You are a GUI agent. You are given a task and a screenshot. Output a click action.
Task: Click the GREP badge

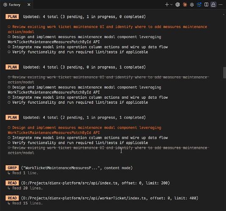point(12,168)
